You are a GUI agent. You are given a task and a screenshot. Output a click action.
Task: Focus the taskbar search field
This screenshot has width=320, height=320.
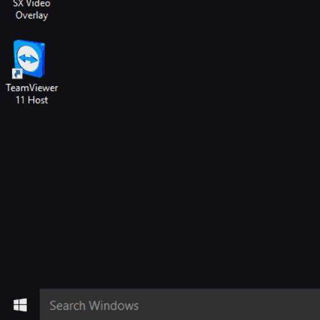tap(180, 305)
